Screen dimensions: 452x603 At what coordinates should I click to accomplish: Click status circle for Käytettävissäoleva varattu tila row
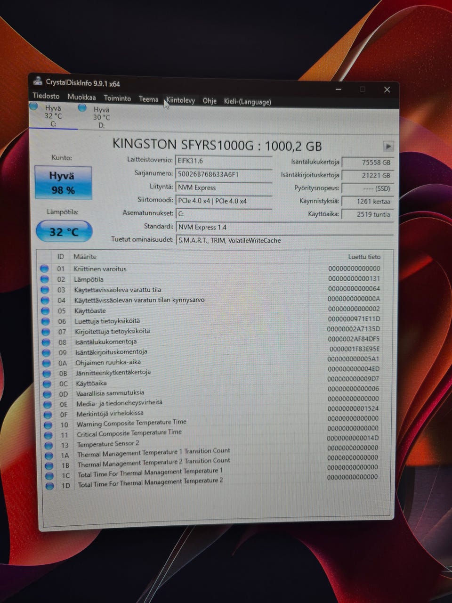point(45,289)
